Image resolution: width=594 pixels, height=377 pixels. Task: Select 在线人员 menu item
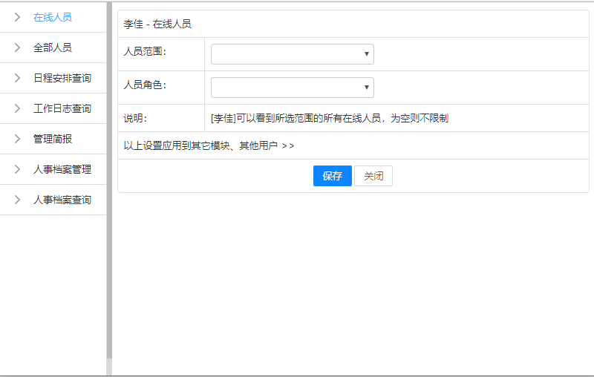point(53,17)
